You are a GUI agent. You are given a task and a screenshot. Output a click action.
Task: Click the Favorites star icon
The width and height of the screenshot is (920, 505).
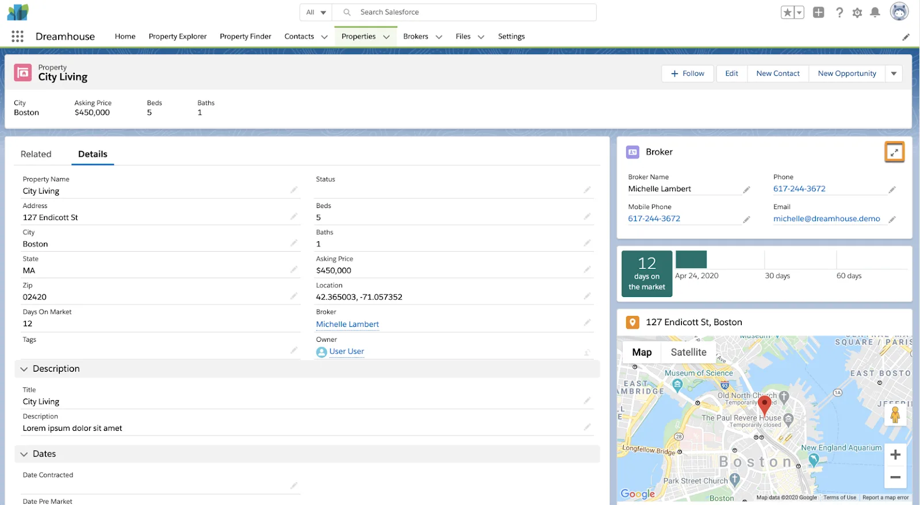787,12
